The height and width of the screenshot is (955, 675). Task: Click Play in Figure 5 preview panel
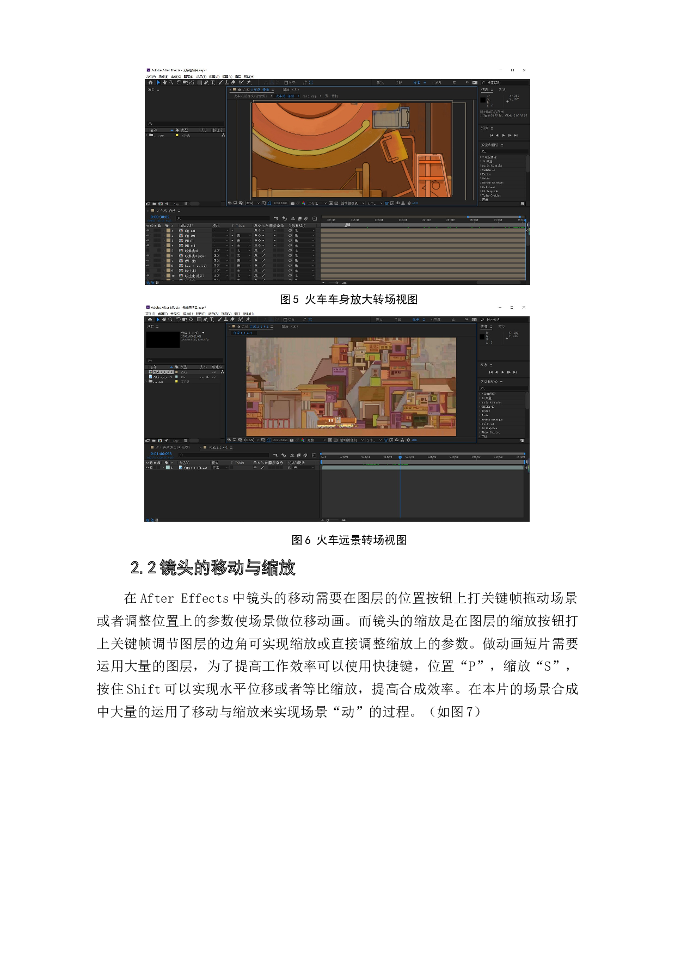point(504,135)
